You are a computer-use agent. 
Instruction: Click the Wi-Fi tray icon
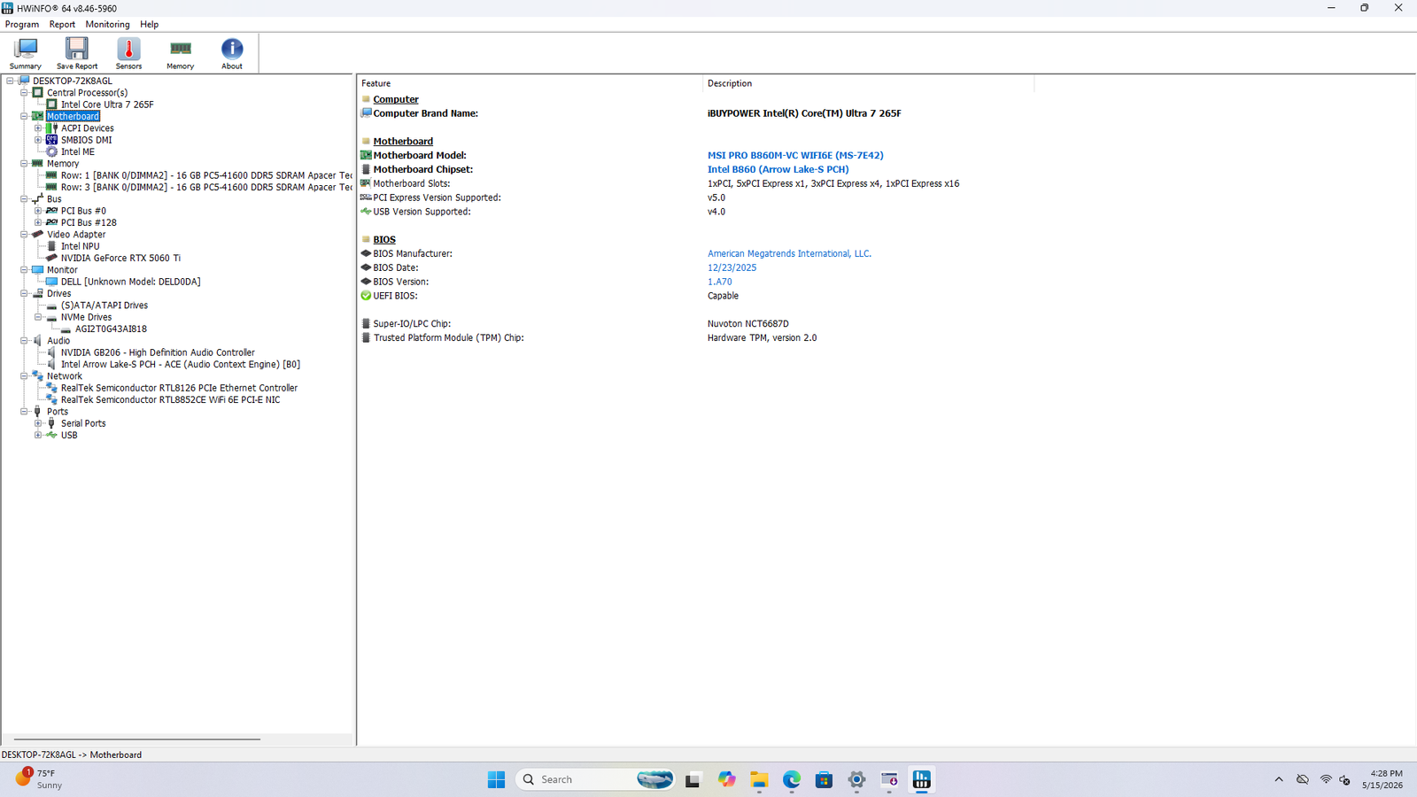click(x=1326, y=779)
